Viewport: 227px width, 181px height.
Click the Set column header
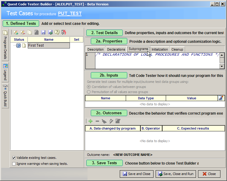(x=76, y=39)
